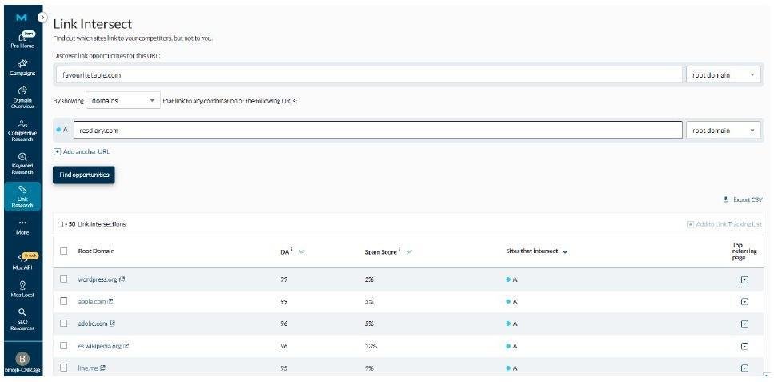774x382 pixels.
Task: Open line.me external link icon
Action: pos(102,368)
